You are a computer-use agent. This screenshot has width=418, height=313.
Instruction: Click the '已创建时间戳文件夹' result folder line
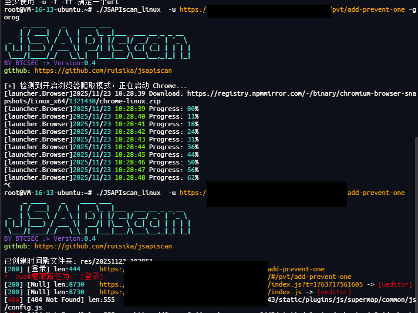(78, 261)
